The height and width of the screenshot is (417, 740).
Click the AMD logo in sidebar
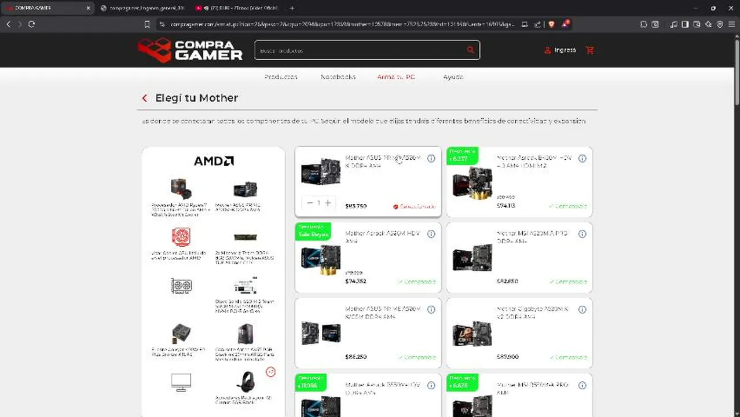214,161
